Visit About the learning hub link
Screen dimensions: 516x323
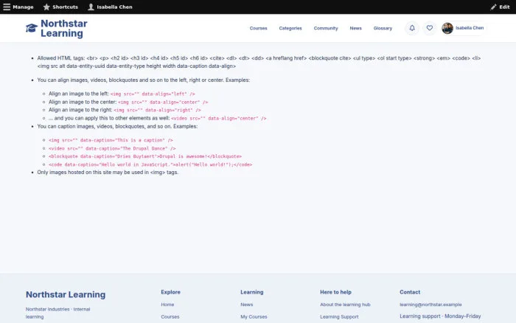[x=345, y=305]
